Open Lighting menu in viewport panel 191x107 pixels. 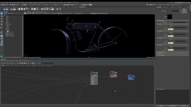pos(33,12)
